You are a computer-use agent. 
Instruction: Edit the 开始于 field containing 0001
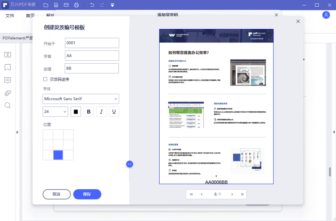[x=92, y=43]
